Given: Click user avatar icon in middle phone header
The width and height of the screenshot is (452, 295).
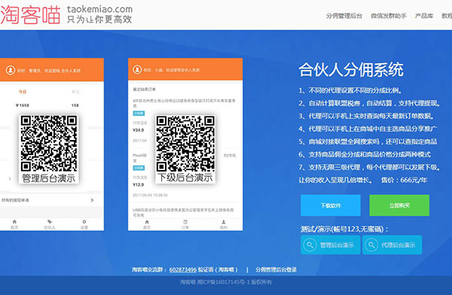Looking at the screenshot, I should coord(137,70).
